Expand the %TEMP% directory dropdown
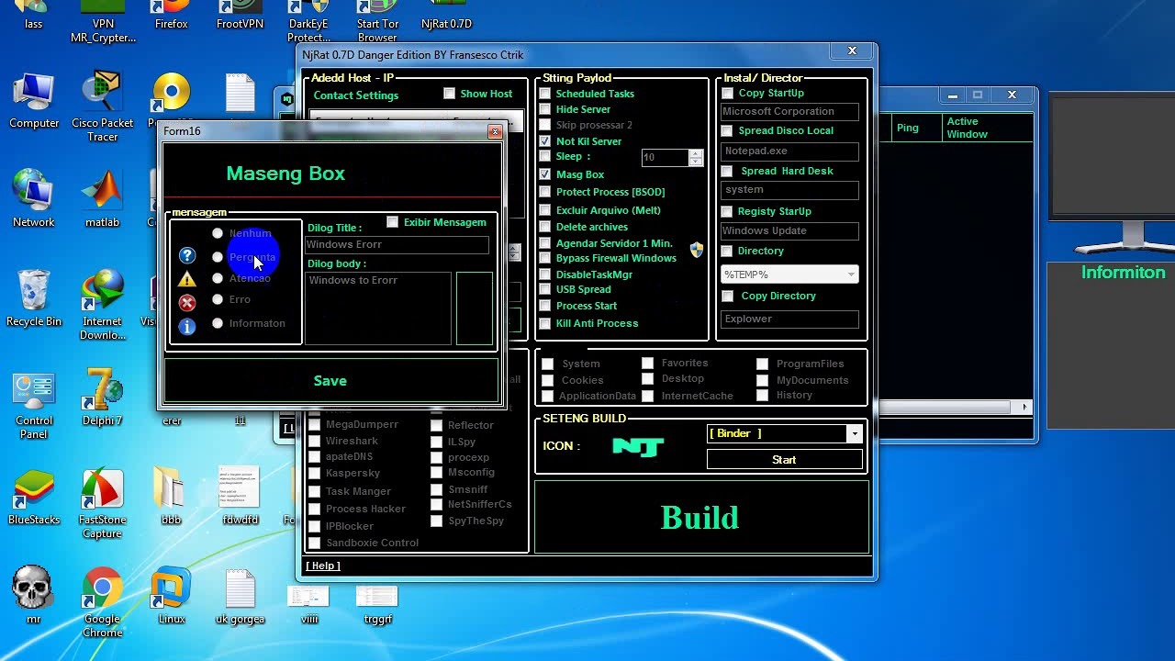This screenshot has width=1175, height=661. point(850,274)
